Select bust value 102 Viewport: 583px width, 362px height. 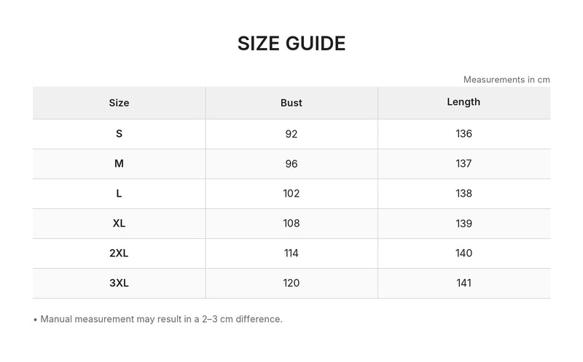pos(291,193)
